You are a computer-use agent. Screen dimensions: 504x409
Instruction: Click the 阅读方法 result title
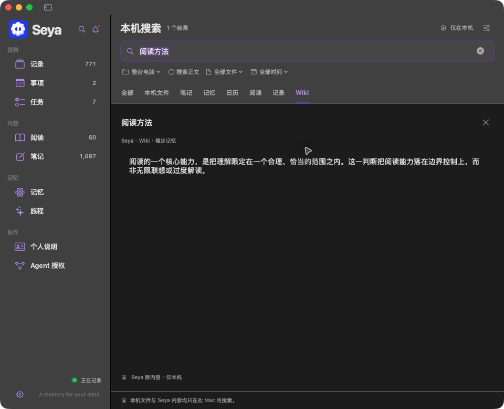point(136,123)
